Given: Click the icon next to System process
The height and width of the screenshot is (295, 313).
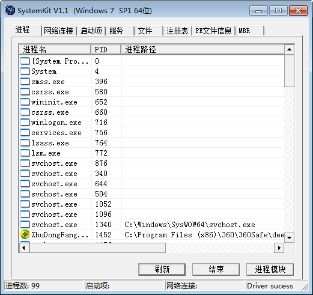Looking at the screenshot, I should coord(25,71).
